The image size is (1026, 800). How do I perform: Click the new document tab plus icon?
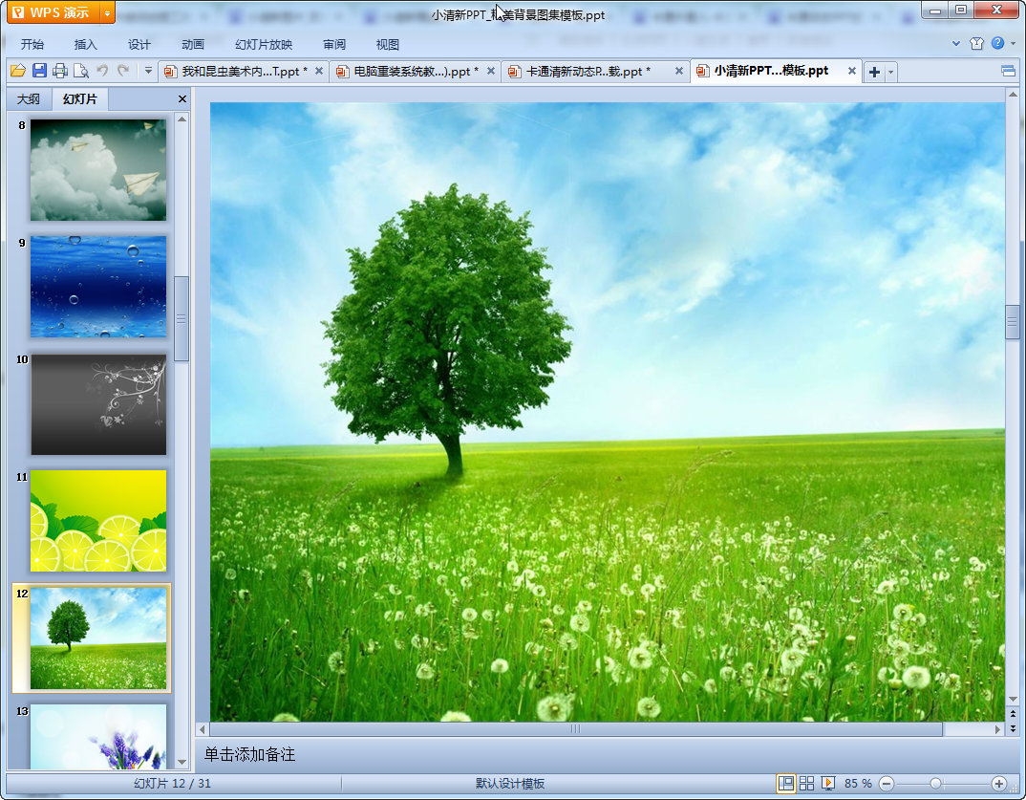click(873, 72)
